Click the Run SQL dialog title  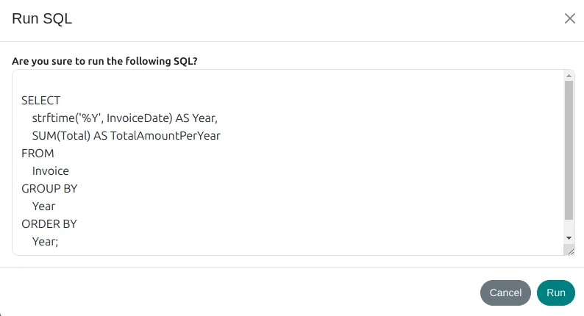tap(42, 19)
